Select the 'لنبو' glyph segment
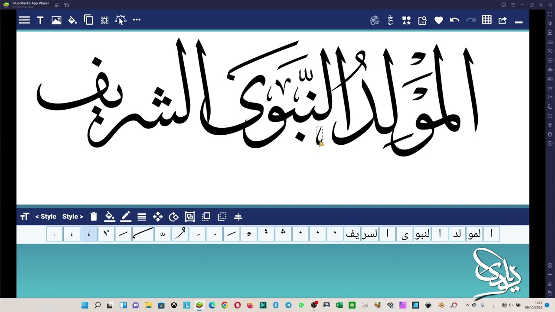 point(422,234)
